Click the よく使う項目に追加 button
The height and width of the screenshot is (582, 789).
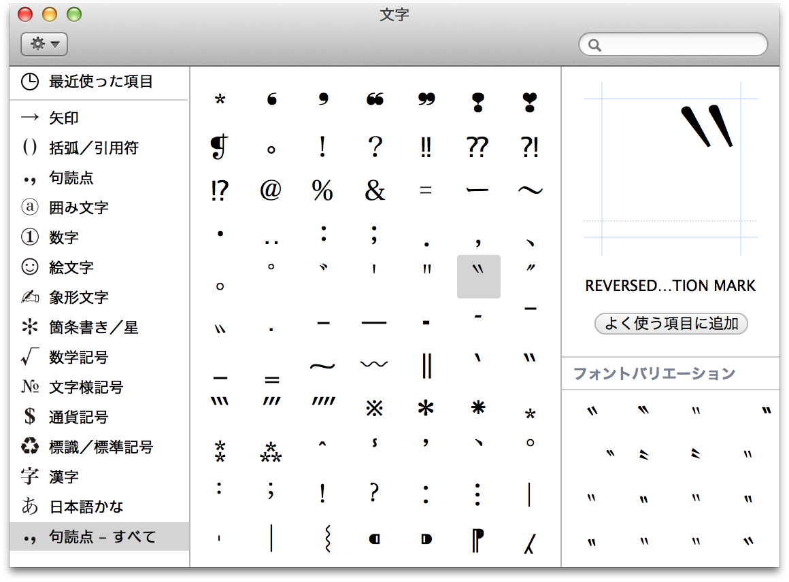(x=671, y=324)
